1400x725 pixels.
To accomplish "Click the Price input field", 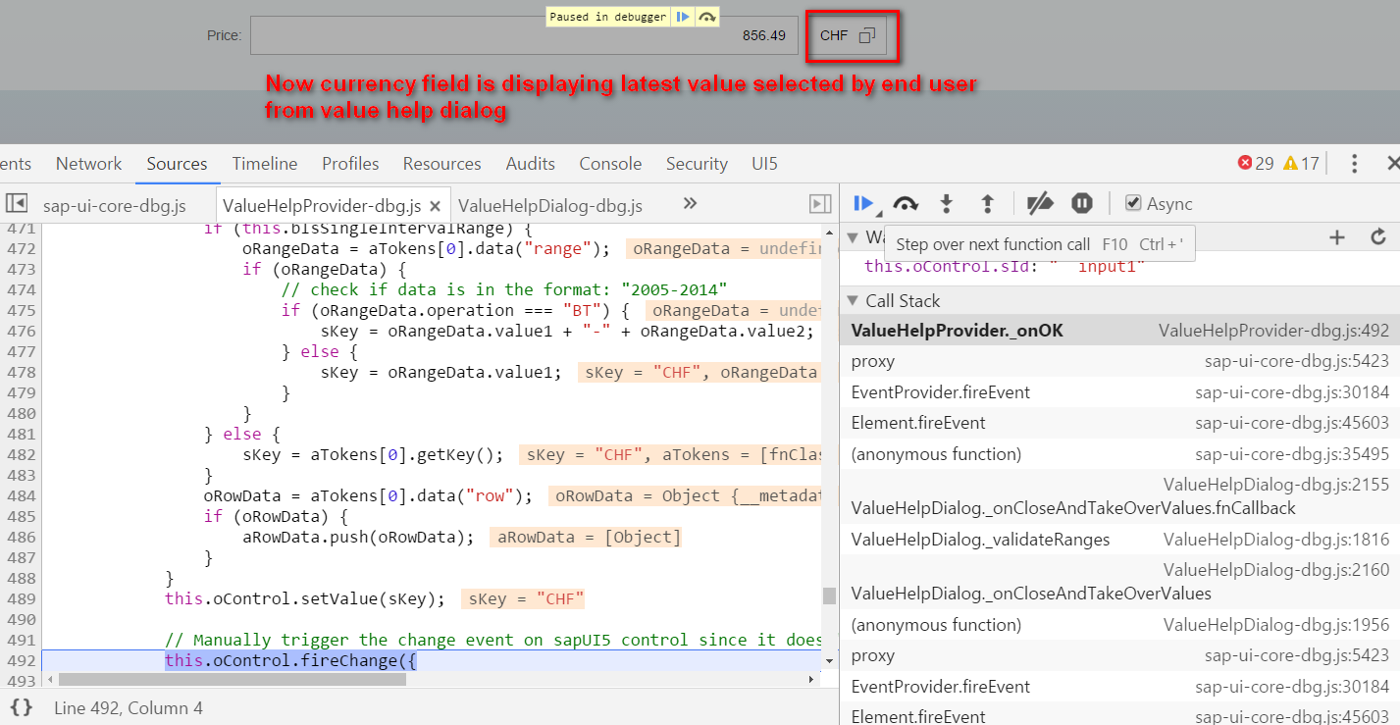I will [x=524, y=35].
